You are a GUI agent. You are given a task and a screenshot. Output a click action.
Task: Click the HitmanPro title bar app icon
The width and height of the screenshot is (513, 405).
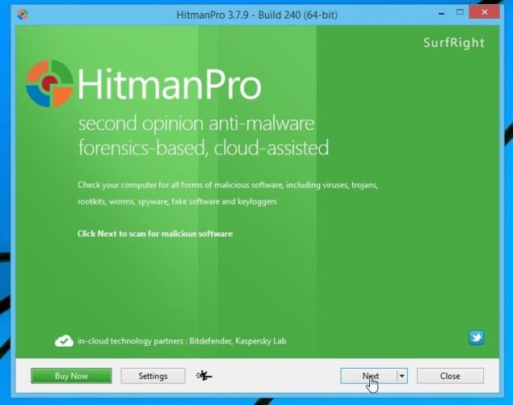[22, 14]
